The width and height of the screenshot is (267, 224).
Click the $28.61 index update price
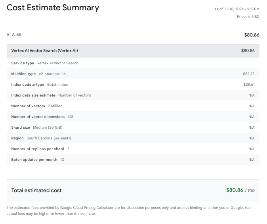coord(249,85)
